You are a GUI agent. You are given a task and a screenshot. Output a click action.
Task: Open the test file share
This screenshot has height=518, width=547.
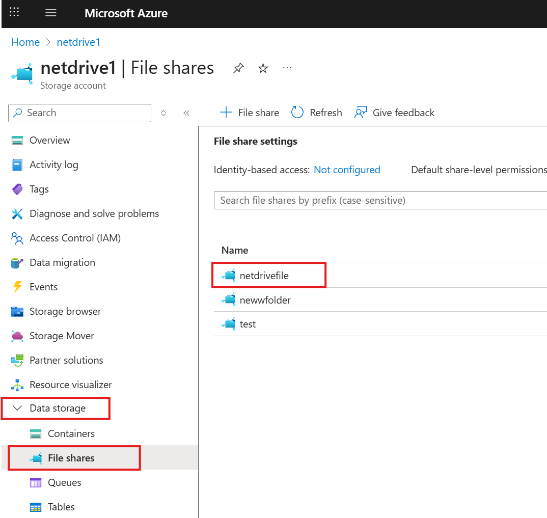coord(248,324)
